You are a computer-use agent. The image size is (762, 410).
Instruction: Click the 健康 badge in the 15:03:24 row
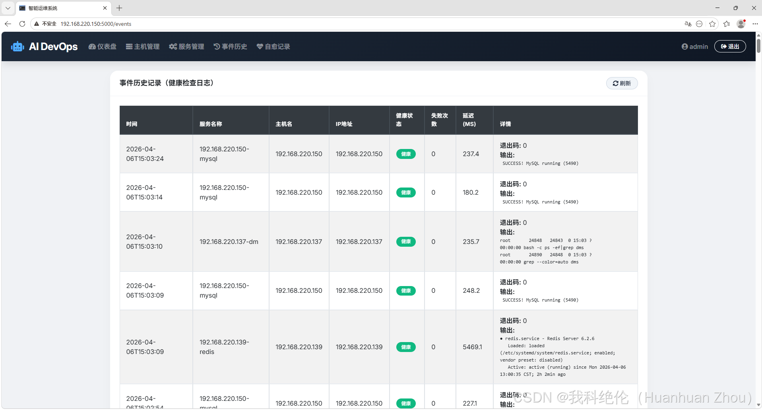click(406, 154)
